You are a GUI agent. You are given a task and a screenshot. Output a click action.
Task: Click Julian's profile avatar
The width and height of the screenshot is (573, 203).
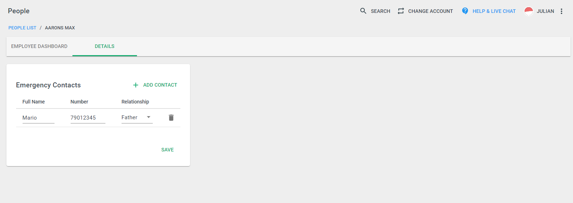[x=529, y=11]
